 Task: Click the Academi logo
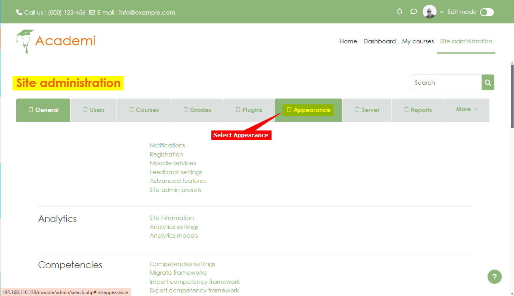(56, 41)
